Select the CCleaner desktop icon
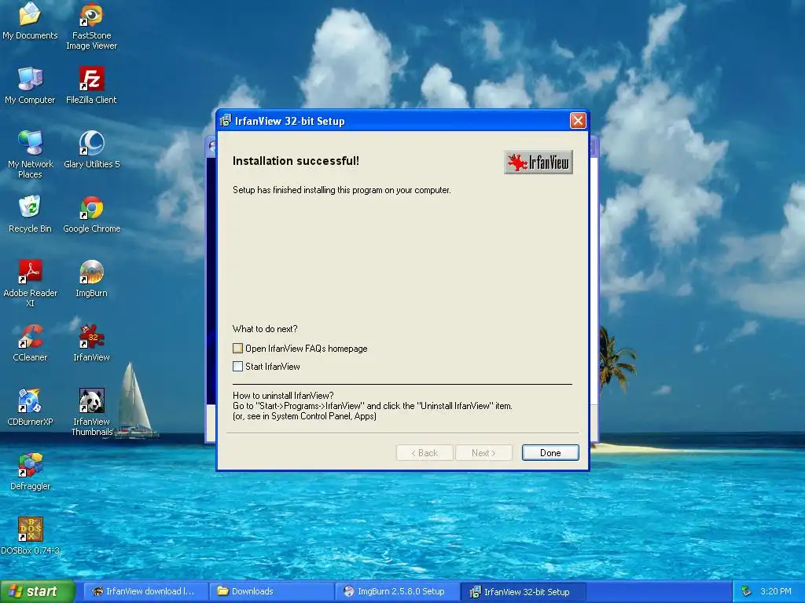This screenshot has height=603, width=805. 30,342
